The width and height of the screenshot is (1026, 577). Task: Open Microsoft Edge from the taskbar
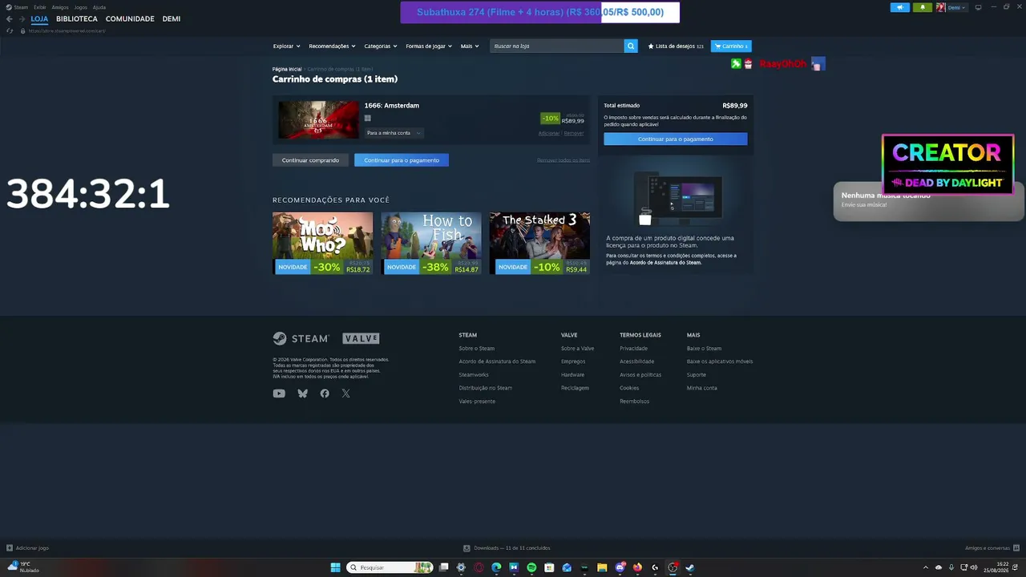pyautogui.click(x=496, y=567)
